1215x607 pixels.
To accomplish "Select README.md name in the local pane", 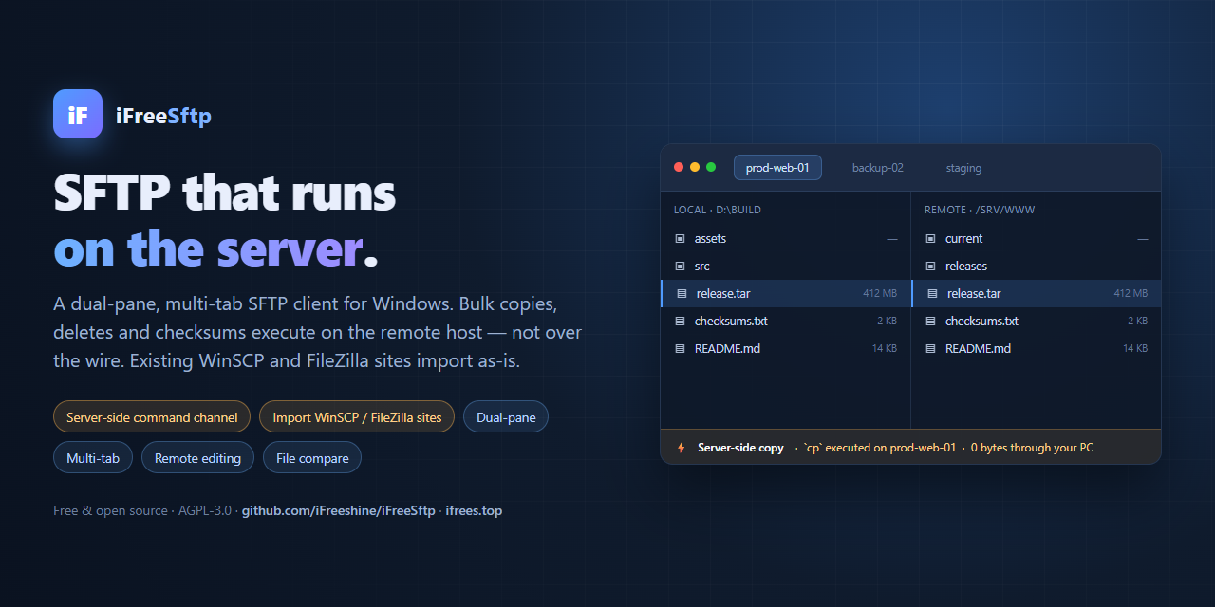I will [x=727, y=349].
